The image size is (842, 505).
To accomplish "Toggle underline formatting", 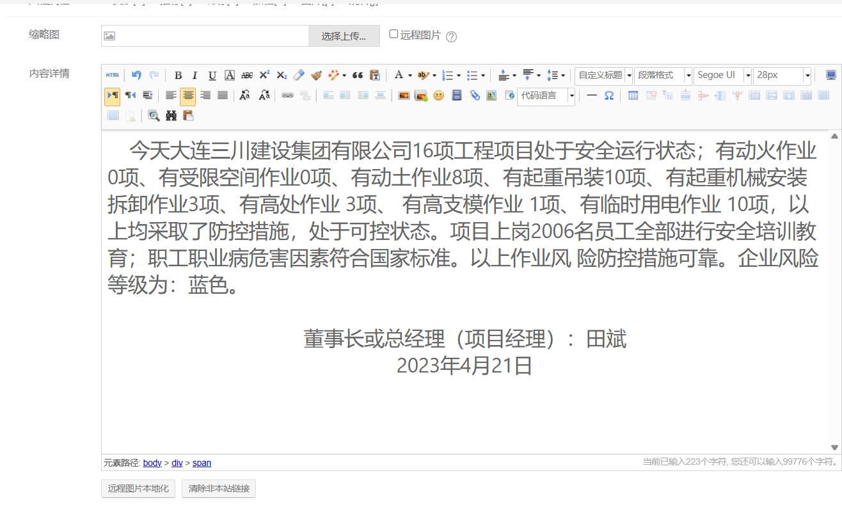I will pyautogui.click(x=212, y=76).
